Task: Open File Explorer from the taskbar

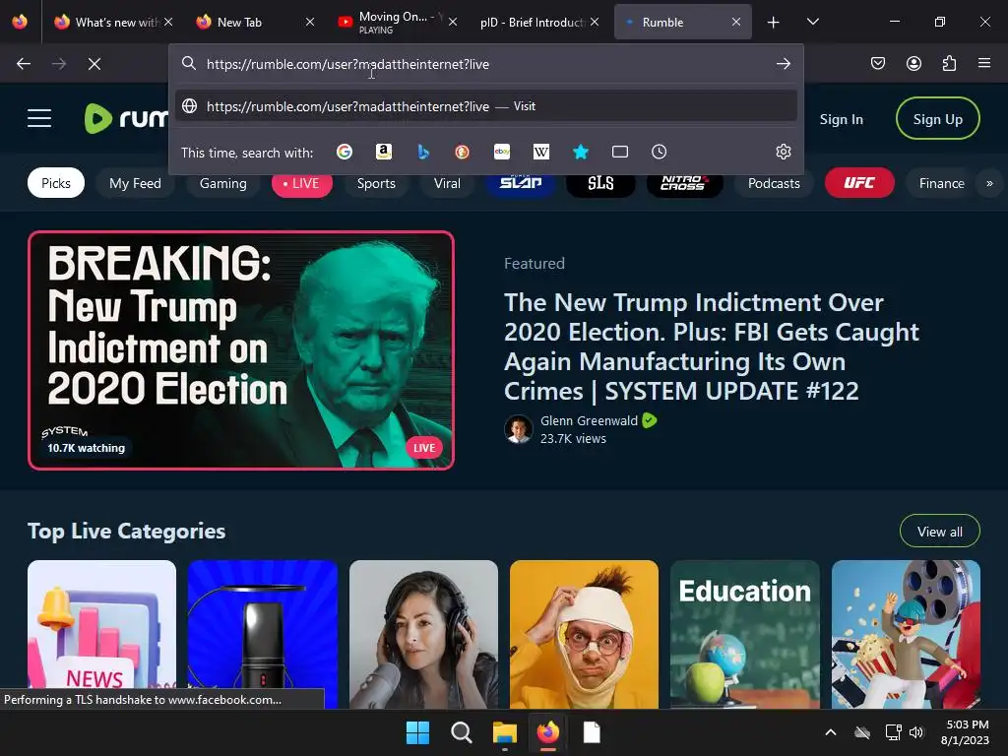Action: tap(505, 732)
